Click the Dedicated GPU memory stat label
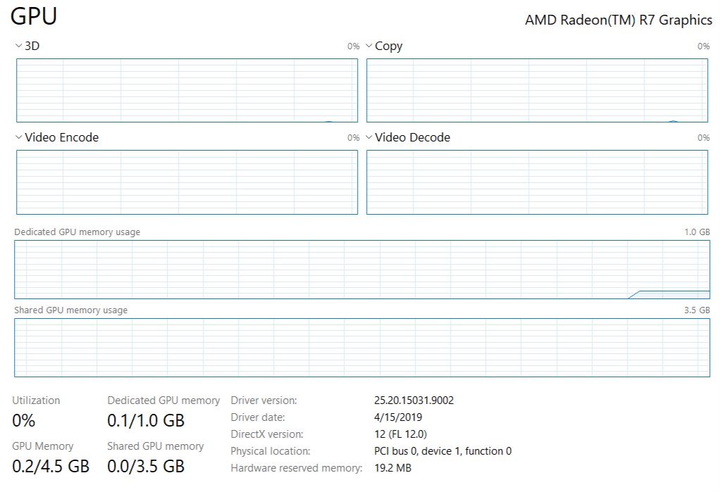The image size is (720, 492). click(x=163, y=400)
